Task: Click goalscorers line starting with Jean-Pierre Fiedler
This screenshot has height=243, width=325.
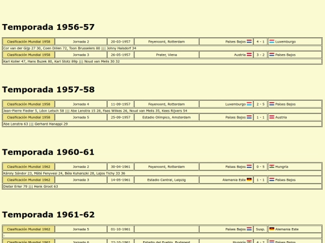Action: (x=162, y=111)
